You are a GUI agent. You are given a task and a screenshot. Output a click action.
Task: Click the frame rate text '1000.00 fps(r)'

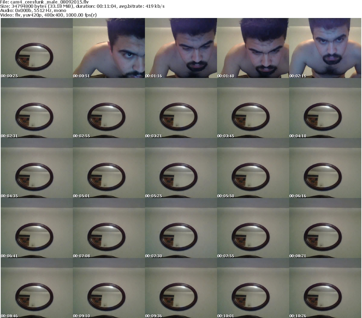click(81, 15)
